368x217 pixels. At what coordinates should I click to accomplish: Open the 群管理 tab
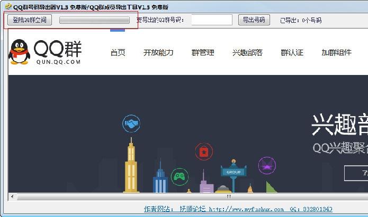pyautogui.click(x=203, y=52)
